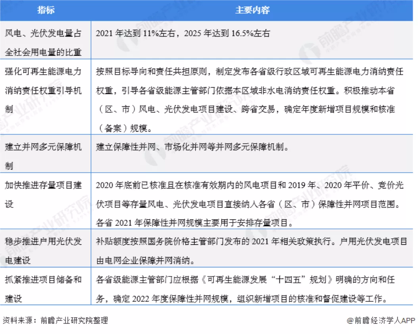This screenshot has height=334, width=418.
Task: Click the line starting 各省级能源主管部门应根据
Action: coord(246,280)
